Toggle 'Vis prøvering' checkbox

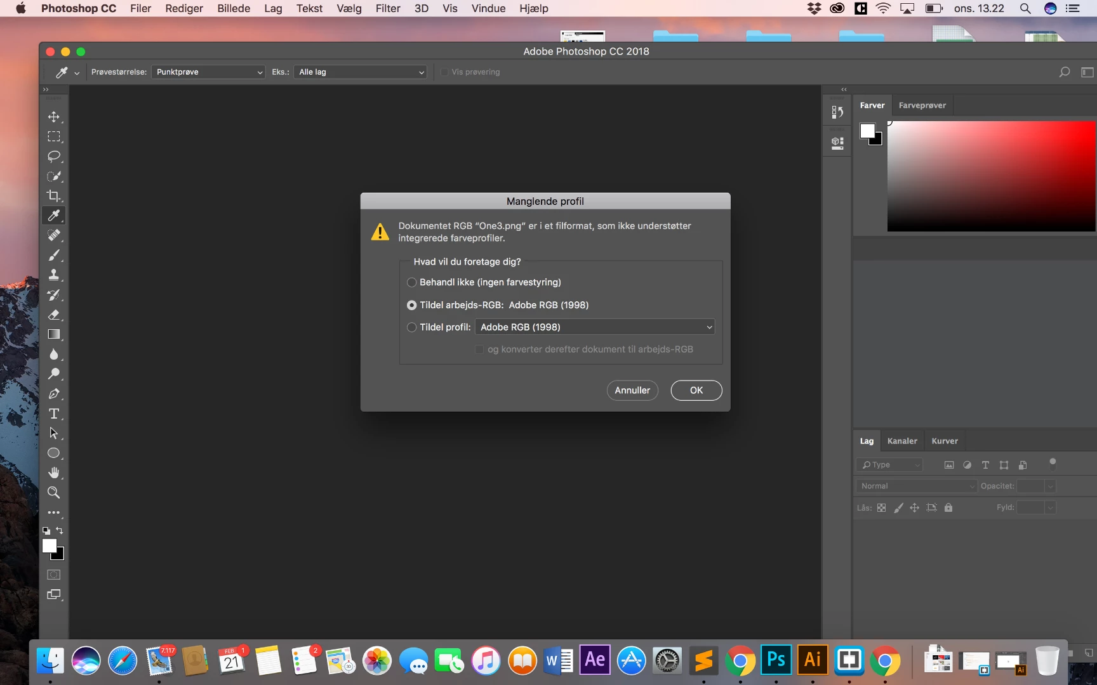pyautogui.click(x=444, y=72)
